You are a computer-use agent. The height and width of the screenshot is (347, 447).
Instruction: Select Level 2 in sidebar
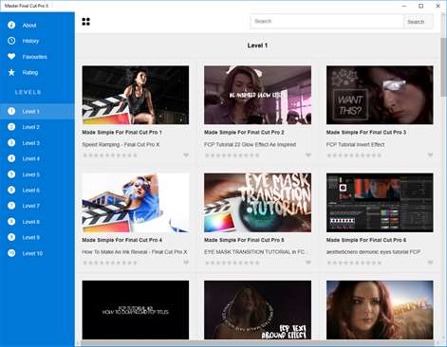[x=37, y=127]
